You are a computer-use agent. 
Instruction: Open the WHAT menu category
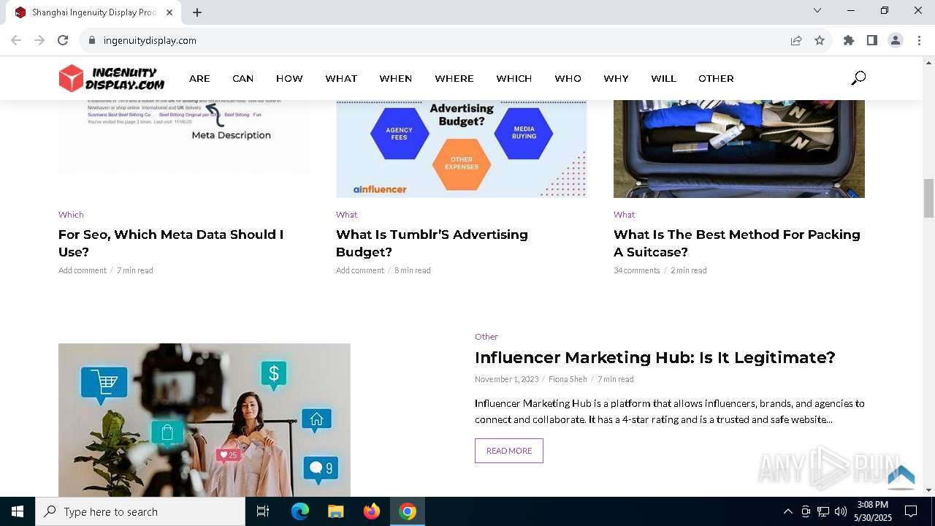[x=341, y=78]
